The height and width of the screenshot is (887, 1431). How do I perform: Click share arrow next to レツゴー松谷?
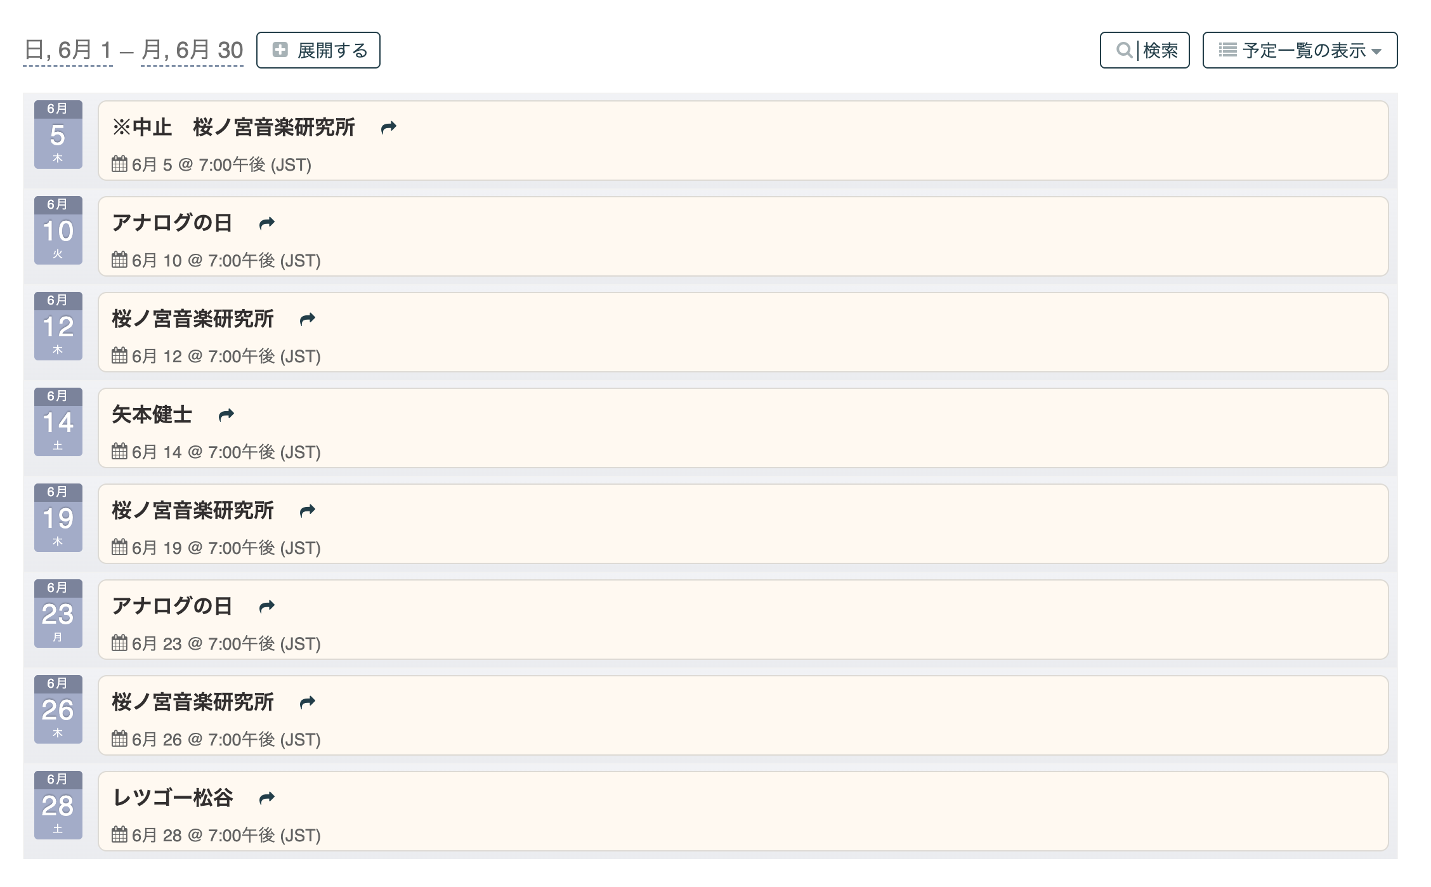(x=266, y=798)
